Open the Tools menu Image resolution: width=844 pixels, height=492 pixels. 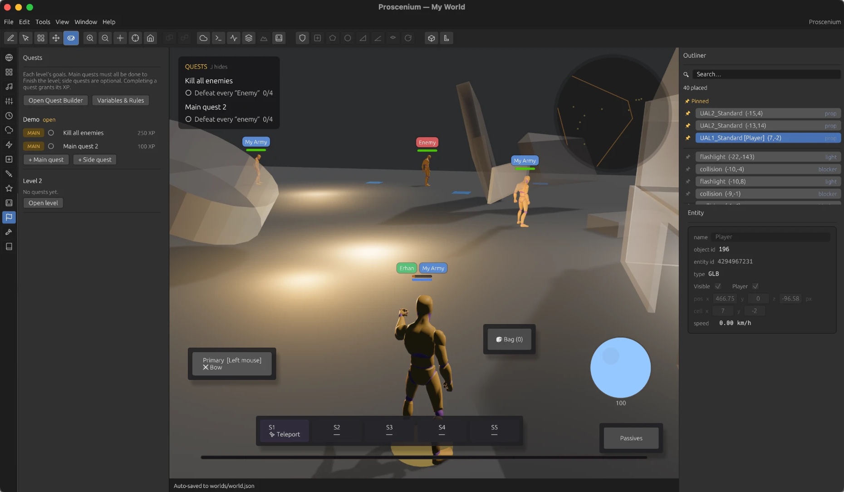click(43, 22)
